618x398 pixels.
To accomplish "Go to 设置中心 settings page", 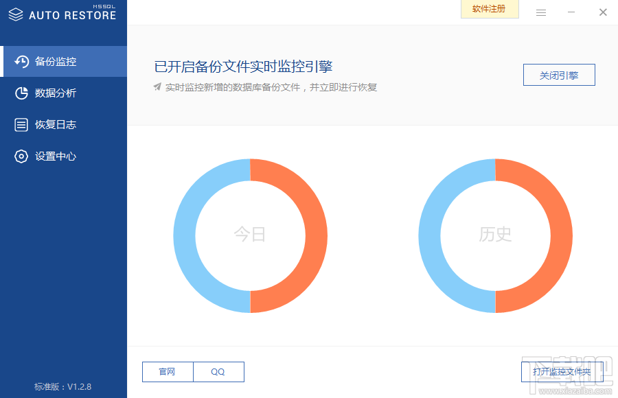I will (x=63, y=156).
